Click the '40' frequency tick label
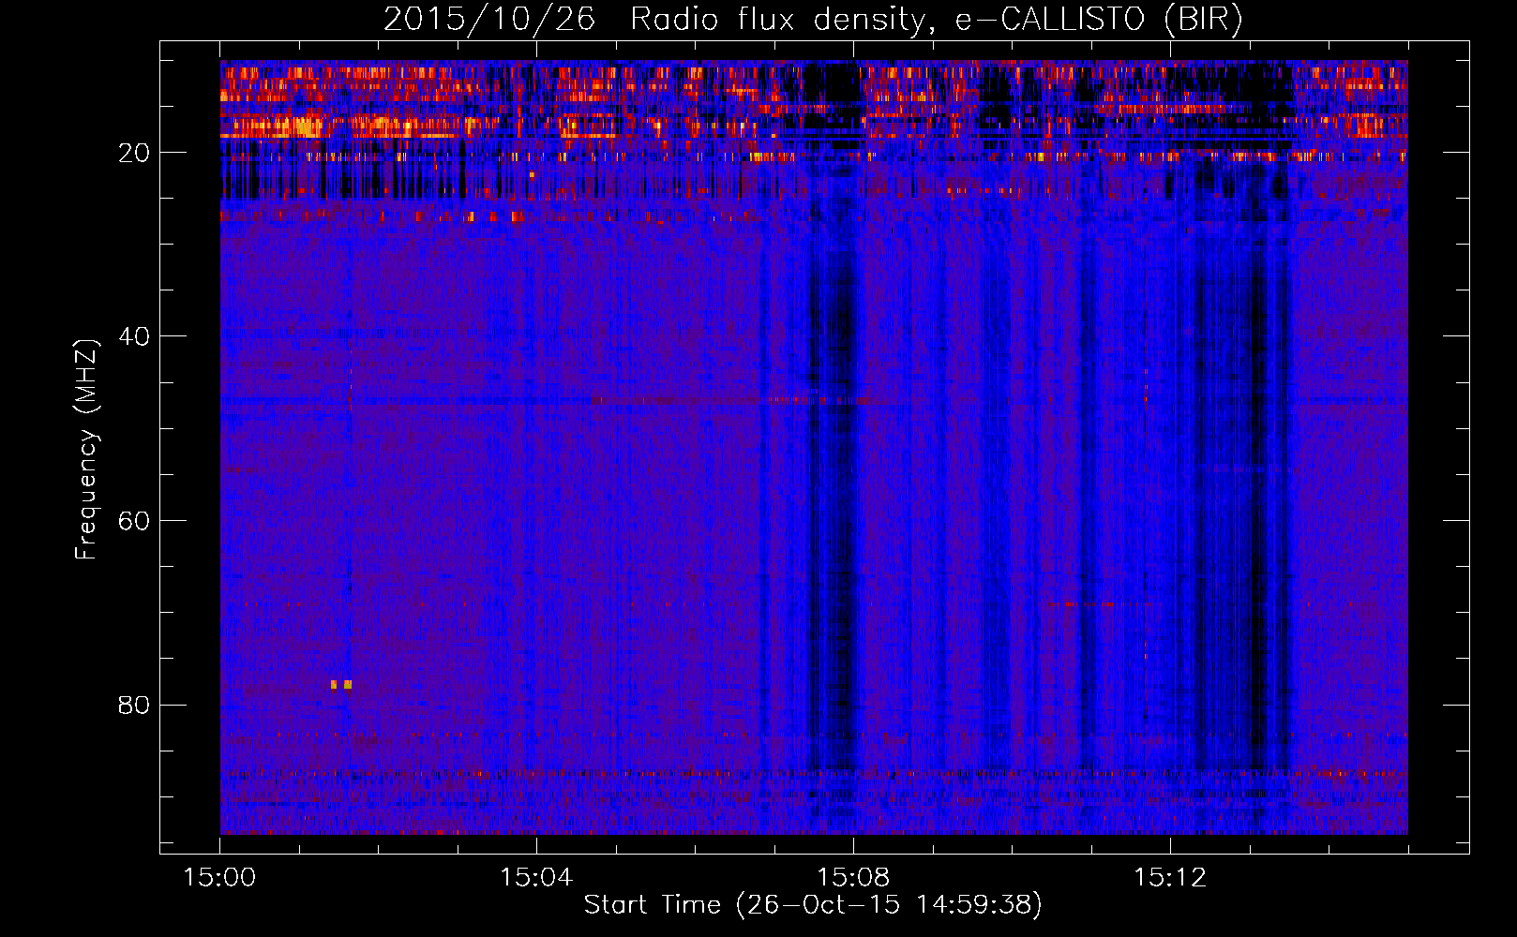This screenshot has height=937, width=1517. (134, 336)
